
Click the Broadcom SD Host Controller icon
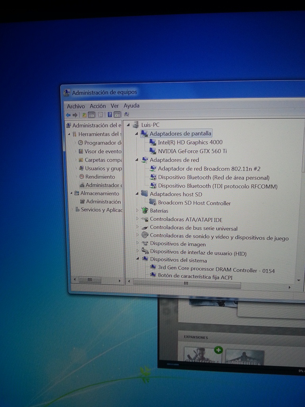pos(153,202)
